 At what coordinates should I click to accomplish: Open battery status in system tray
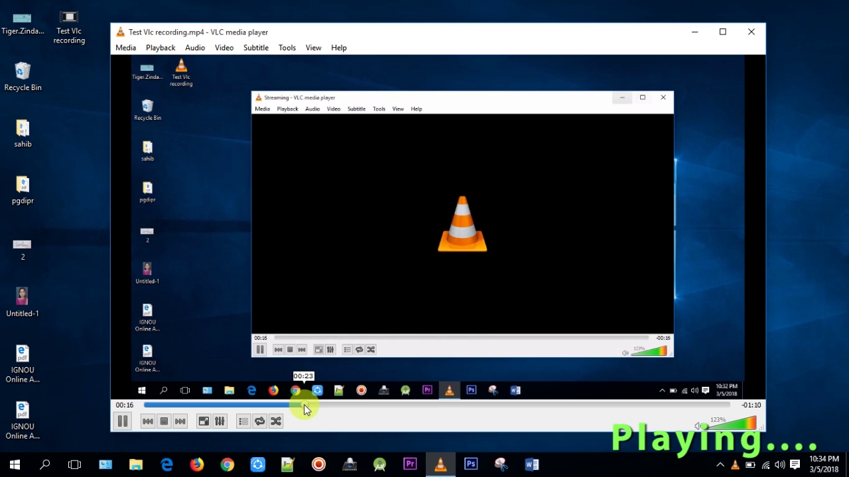[750, 464]
